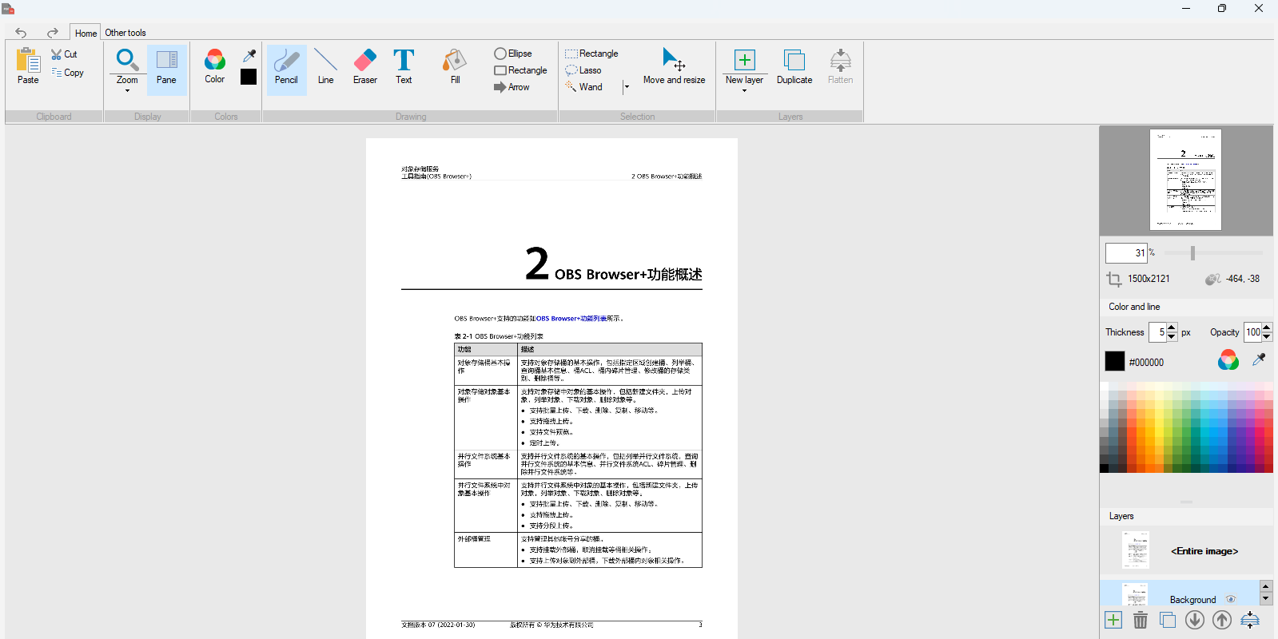Delete the layer with the trash icon
The width and height of the screenshot is (1278, 639).
(x=1141, y=620)
